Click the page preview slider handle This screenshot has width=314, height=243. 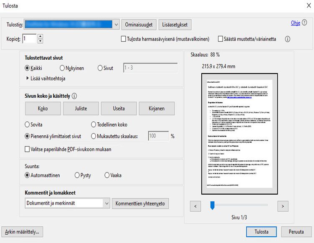(212, 205)
